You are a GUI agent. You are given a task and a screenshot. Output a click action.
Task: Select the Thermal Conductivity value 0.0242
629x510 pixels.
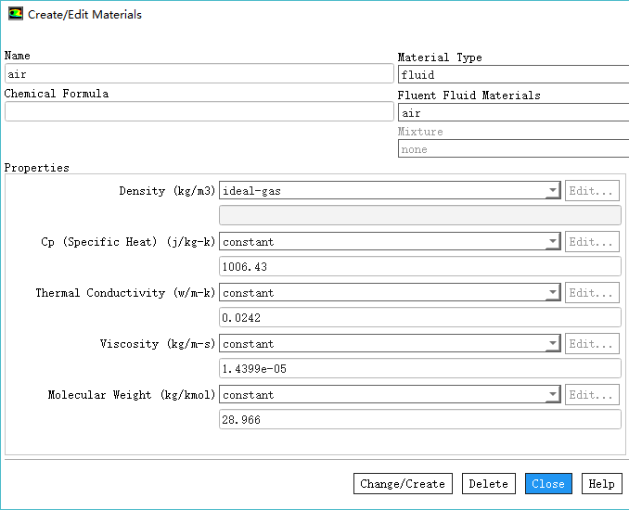pyautogui.click(x=419, y=318)
